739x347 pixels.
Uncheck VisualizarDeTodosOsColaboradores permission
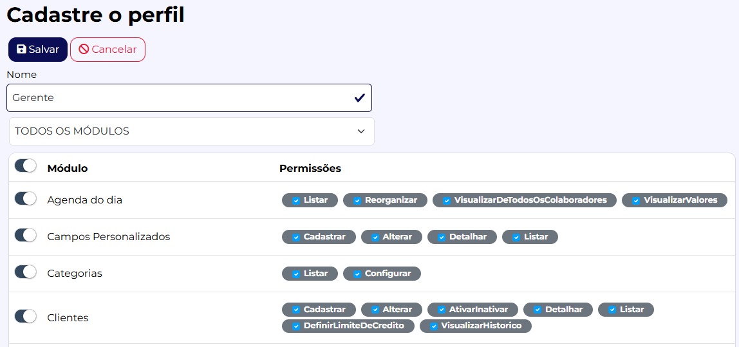point(447,200)
